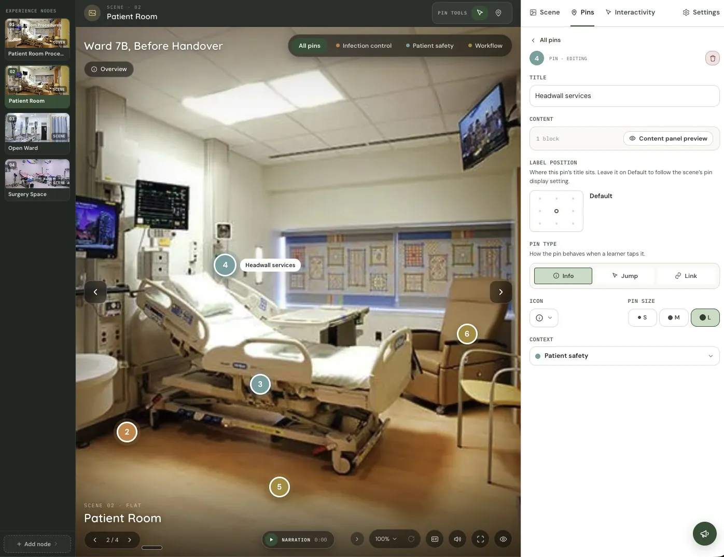The height and width of the screenshot is (557, 724).
Task: Select center label position dot
Action: click(556, 211)
